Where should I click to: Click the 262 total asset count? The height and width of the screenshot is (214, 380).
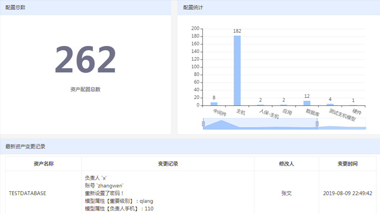[x=85, y=60]
